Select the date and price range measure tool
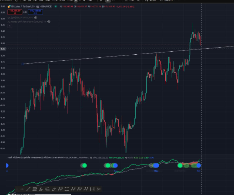Image resolution: width=234 pixels, height=195 pixels. (x=92, y=189)
